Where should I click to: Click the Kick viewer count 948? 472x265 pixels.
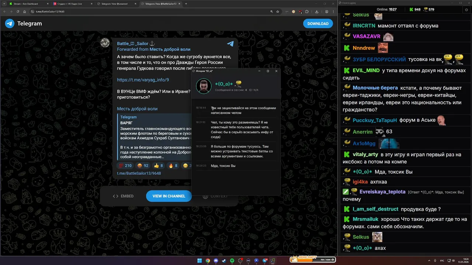pyautogui.click(x=414, y=10)
